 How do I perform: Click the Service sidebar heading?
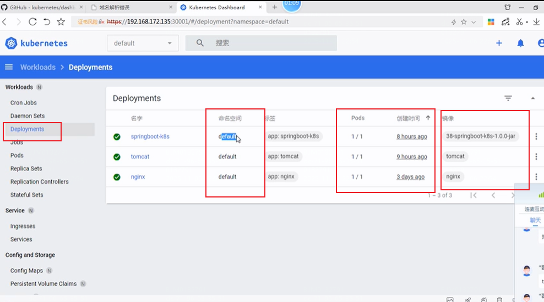15,211
